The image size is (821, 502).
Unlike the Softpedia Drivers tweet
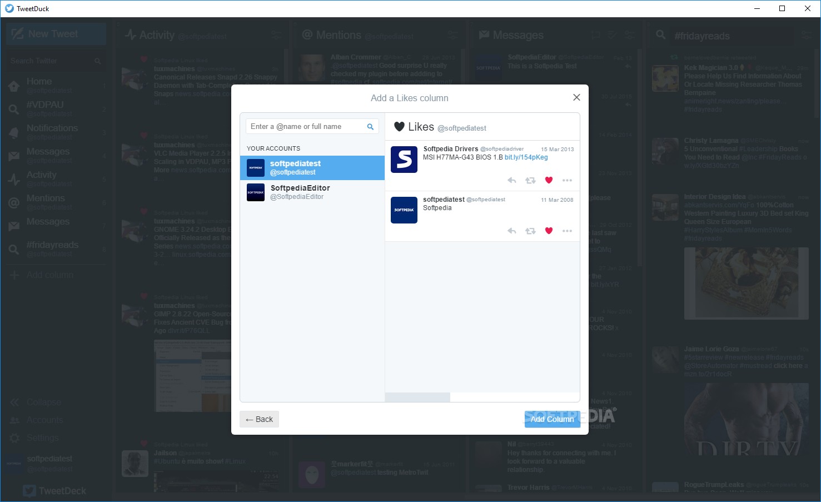pos(549,180)
